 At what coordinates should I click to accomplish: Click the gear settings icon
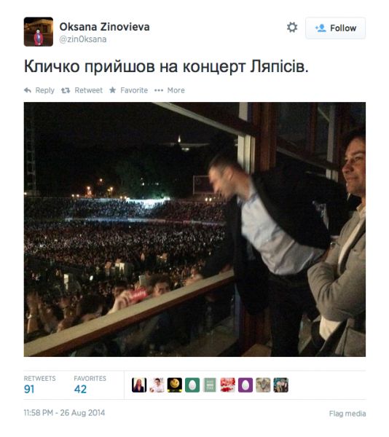pyautogui.click(x=292, y=28)
